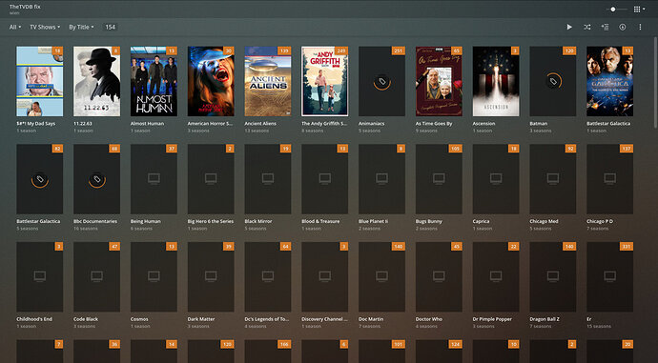Click the Cosmos placeholder TV icon
The height and width of the screenshot is (363, 658).
(x=154, y=276)
